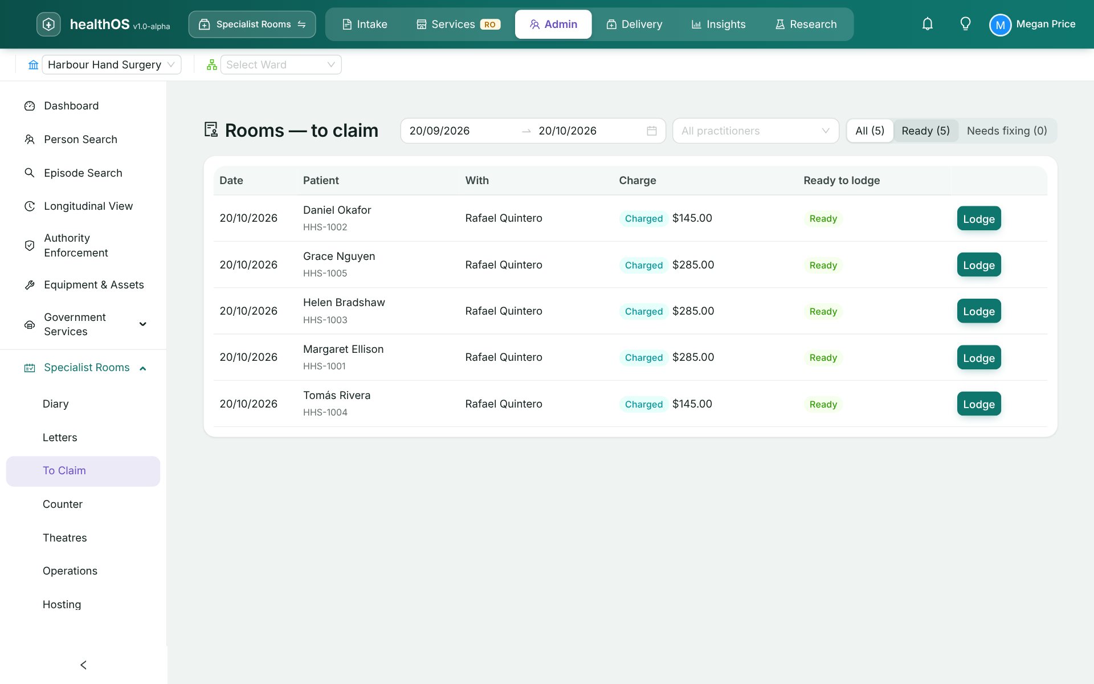Open the Select Ward dropdown
Screen dimensions: 1094x684
coord(281,65)
